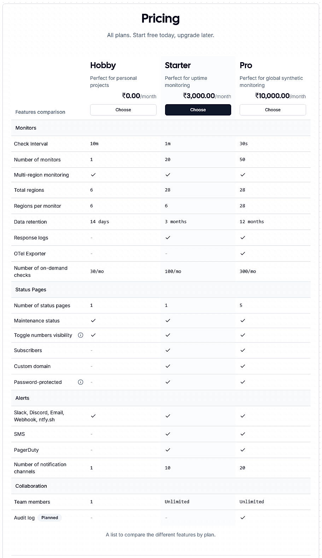Viewport: 322px width, 558px height.
Task: Click the Pro checkmark in the Audit log row
Action: (243, 517)
